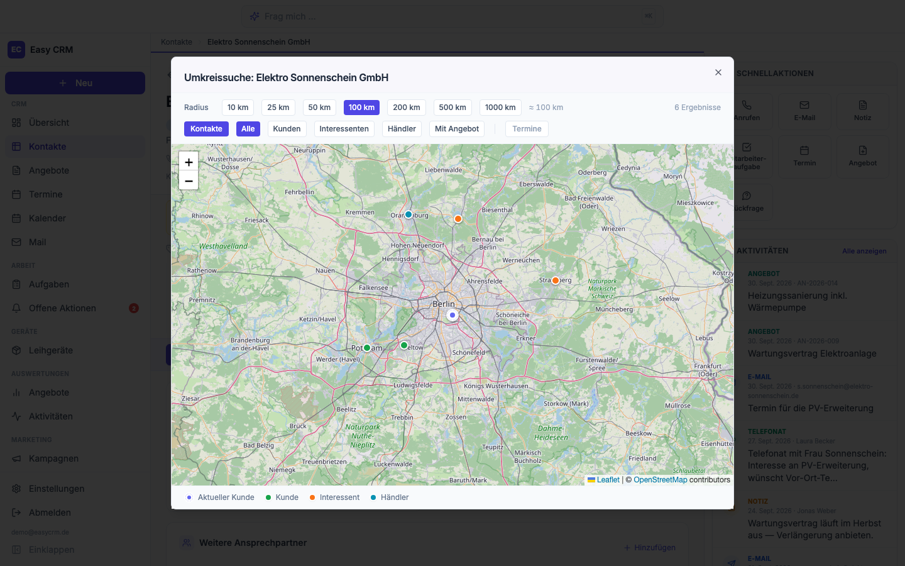The width and height of the screenshot is (905, 566).
Task: Select the 50 km radius
Action: click(319, 108)
